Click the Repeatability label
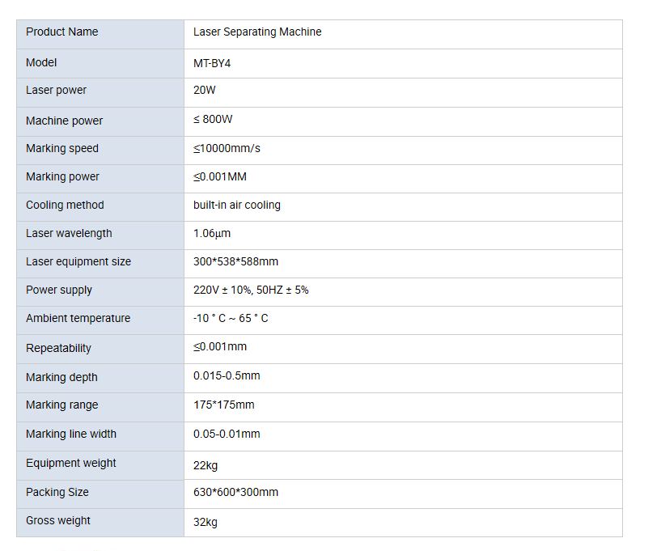661x551 pixels. pos(58,348)
